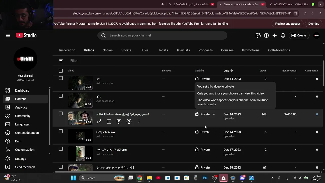The height and width of the screenshot is (183, 325).
Task: Open the Help question mark icon
Action: (266, 35)
